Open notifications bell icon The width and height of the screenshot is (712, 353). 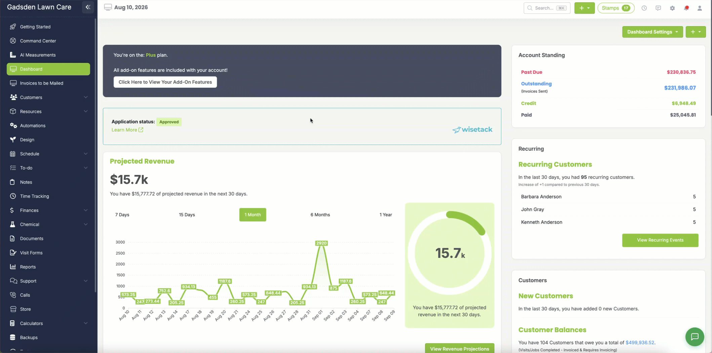coord(686,8)
